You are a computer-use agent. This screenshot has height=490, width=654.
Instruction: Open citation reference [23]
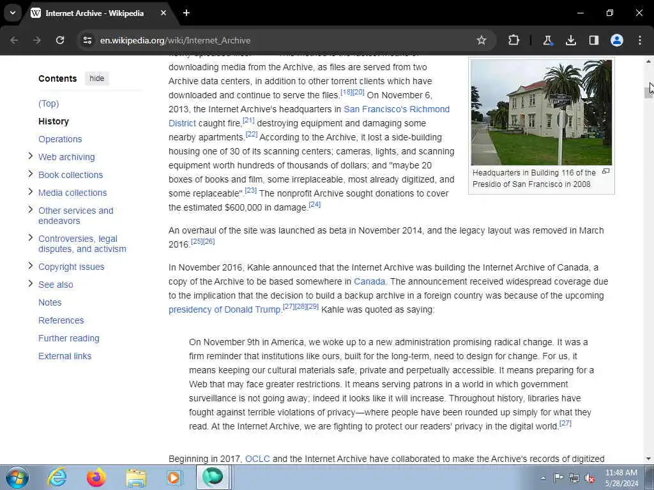point(250,190)
